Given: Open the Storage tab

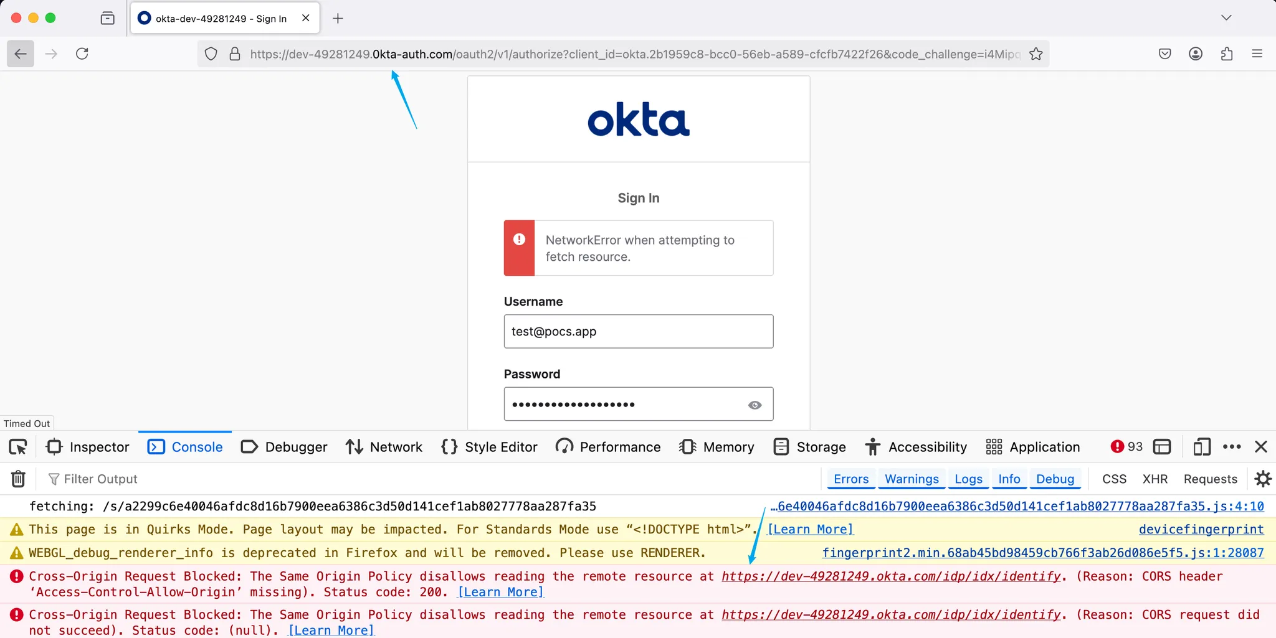Looking at the screenshot, I should [809, 447].
